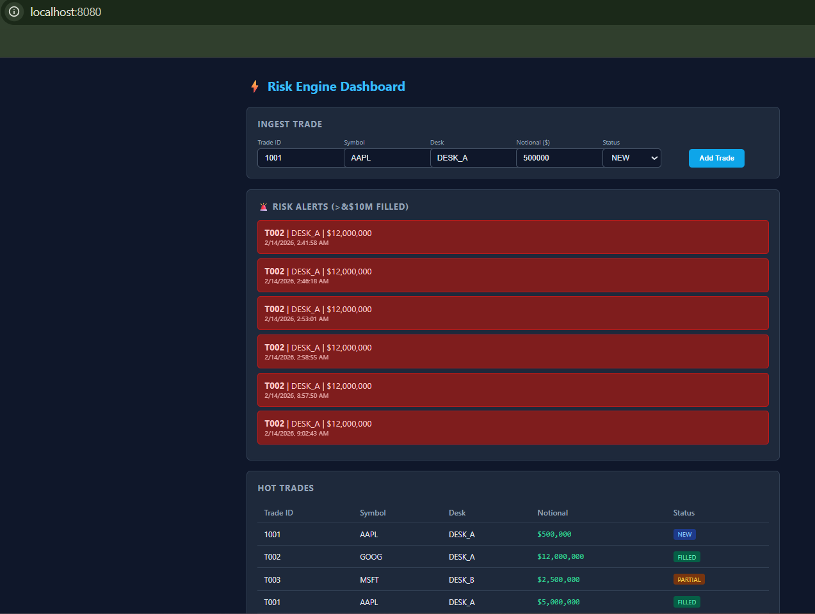Image resolution: width=815 pixels, height=614 pixels.
Task: Click trade ID 1001 in Hot Trades table
Action: click(x=272, y=535)
